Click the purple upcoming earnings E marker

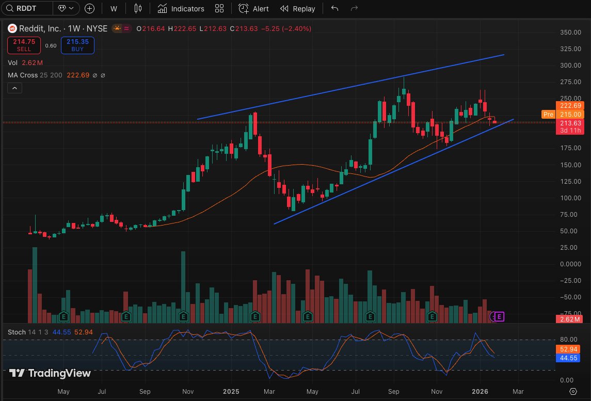[499, 316]
